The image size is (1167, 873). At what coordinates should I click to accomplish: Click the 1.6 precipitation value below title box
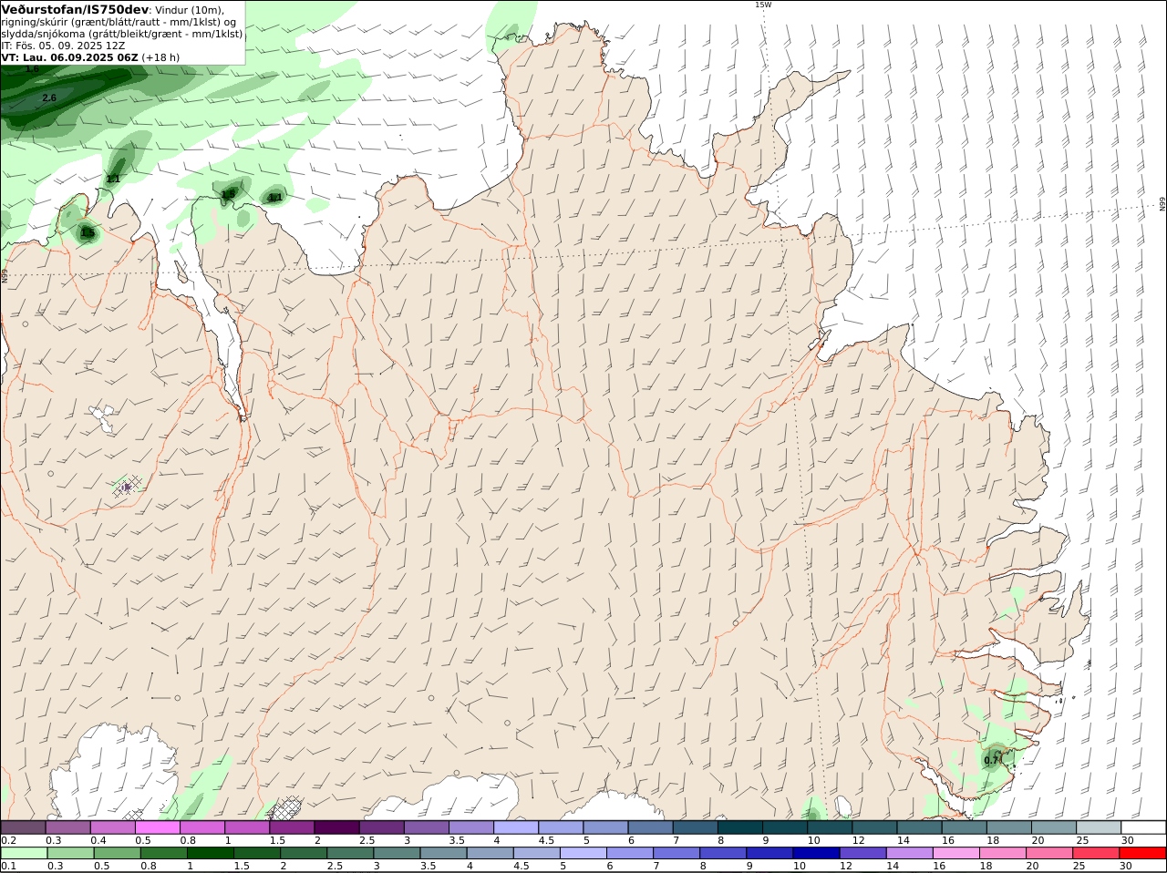pyautogui.click(x=32, y=68)
